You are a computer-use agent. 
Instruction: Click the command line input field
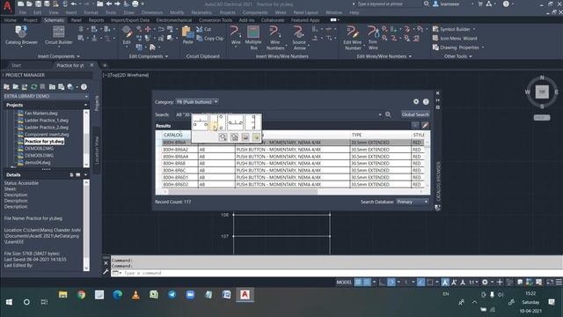338,273
